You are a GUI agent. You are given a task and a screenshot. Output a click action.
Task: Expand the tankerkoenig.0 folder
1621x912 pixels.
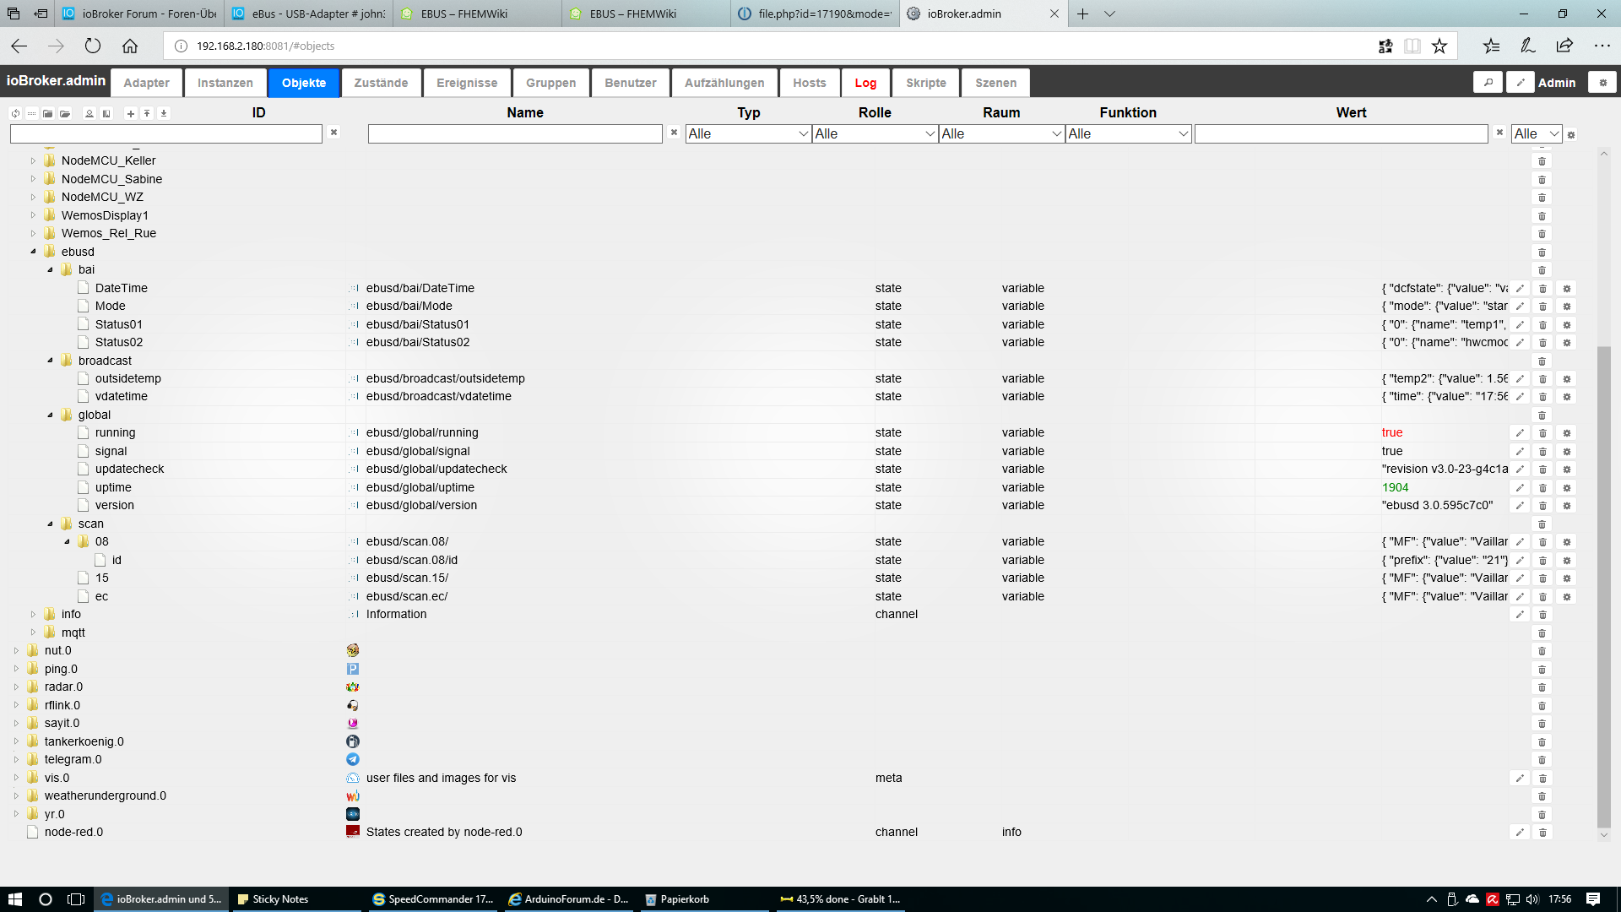[16, 741]
